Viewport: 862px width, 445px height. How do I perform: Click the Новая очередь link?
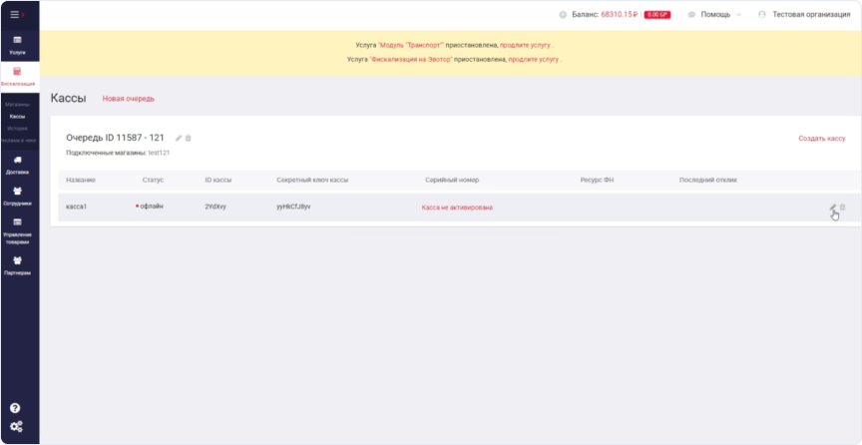click(x=129, y=99)
